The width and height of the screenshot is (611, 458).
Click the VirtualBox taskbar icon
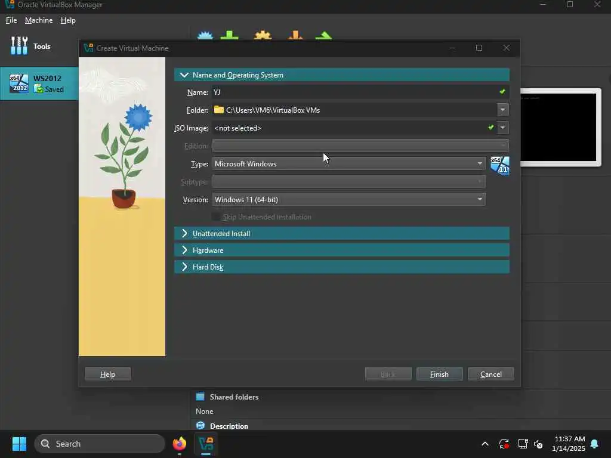pos(206,444)
